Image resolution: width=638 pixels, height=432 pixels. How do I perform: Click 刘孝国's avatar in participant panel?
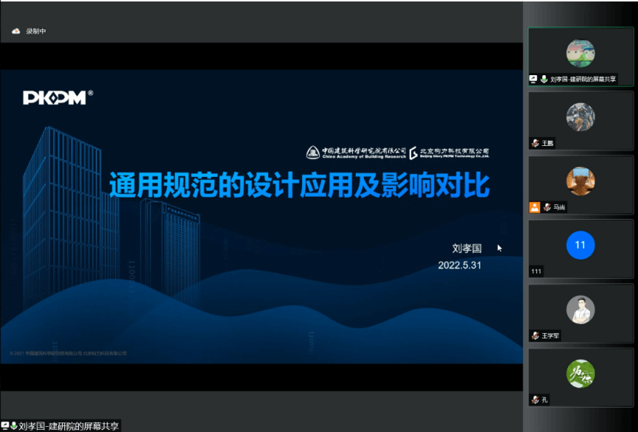(580, 53)
